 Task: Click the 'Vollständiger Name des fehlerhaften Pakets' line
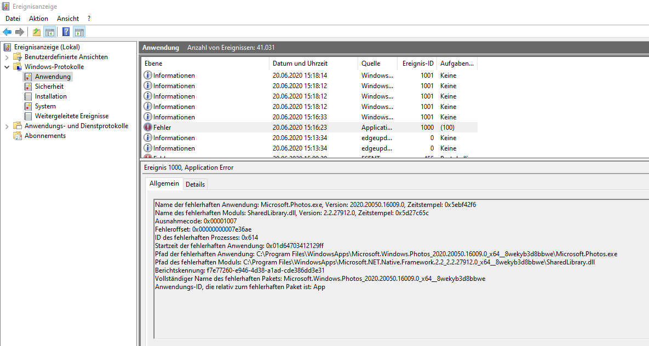click(320, 279)
